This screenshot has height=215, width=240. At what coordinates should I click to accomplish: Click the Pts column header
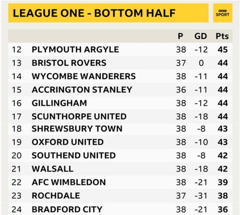(x=222, y=36)
